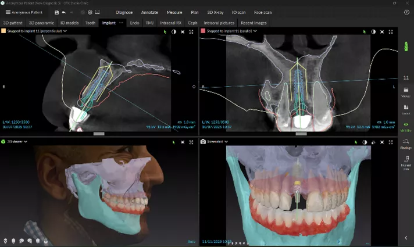414x247 pixels.
Task: Click the Plan menu button
Action: [x=196, y=12]
